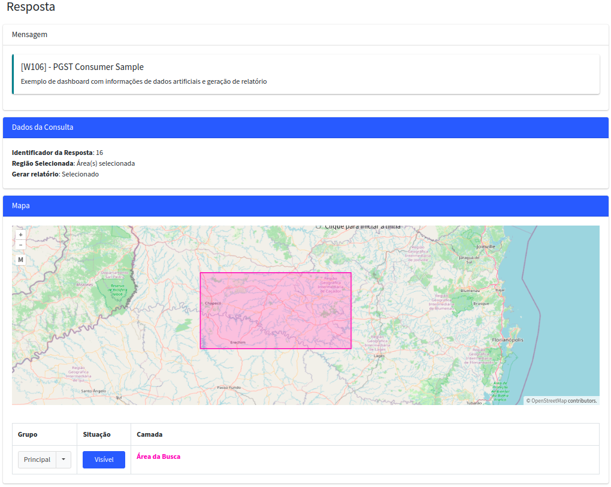This screenshot has width=611, height=487.
Task: Open the OpenStreetMap contributors attribution link
Action: (562, 401)
